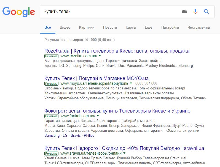Click the 'Удобства: Оплата в кредит' line
This screenshot has height=167, width=220.
(122, 131)
